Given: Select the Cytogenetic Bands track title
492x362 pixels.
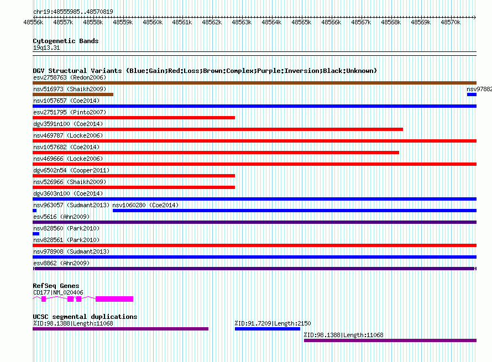Looking at the screenshot, I should (66, 41).
